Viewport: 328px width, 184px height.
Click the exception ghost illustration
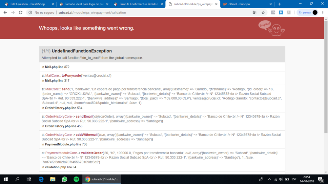pyautogui.click(x=272, y=28)
